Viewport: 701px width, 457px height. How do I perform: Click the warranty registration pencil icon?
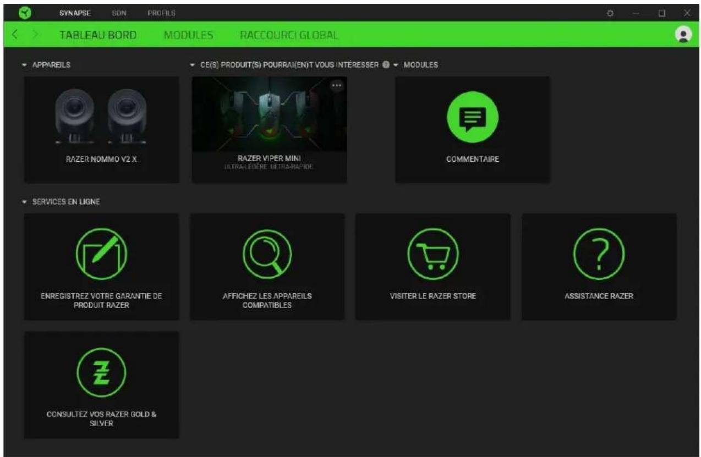101,254
